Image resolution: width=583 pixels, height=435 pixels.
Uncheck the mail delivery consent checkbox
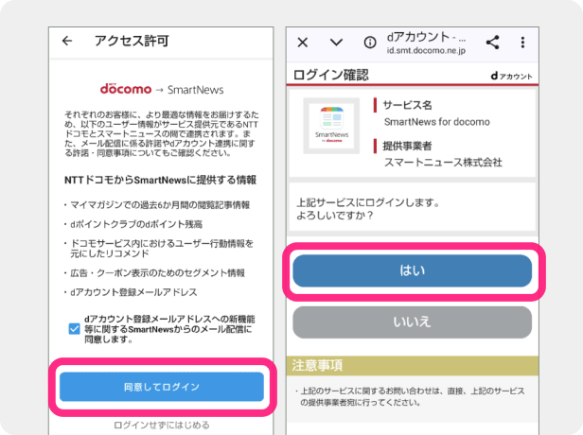coord(74,329)
